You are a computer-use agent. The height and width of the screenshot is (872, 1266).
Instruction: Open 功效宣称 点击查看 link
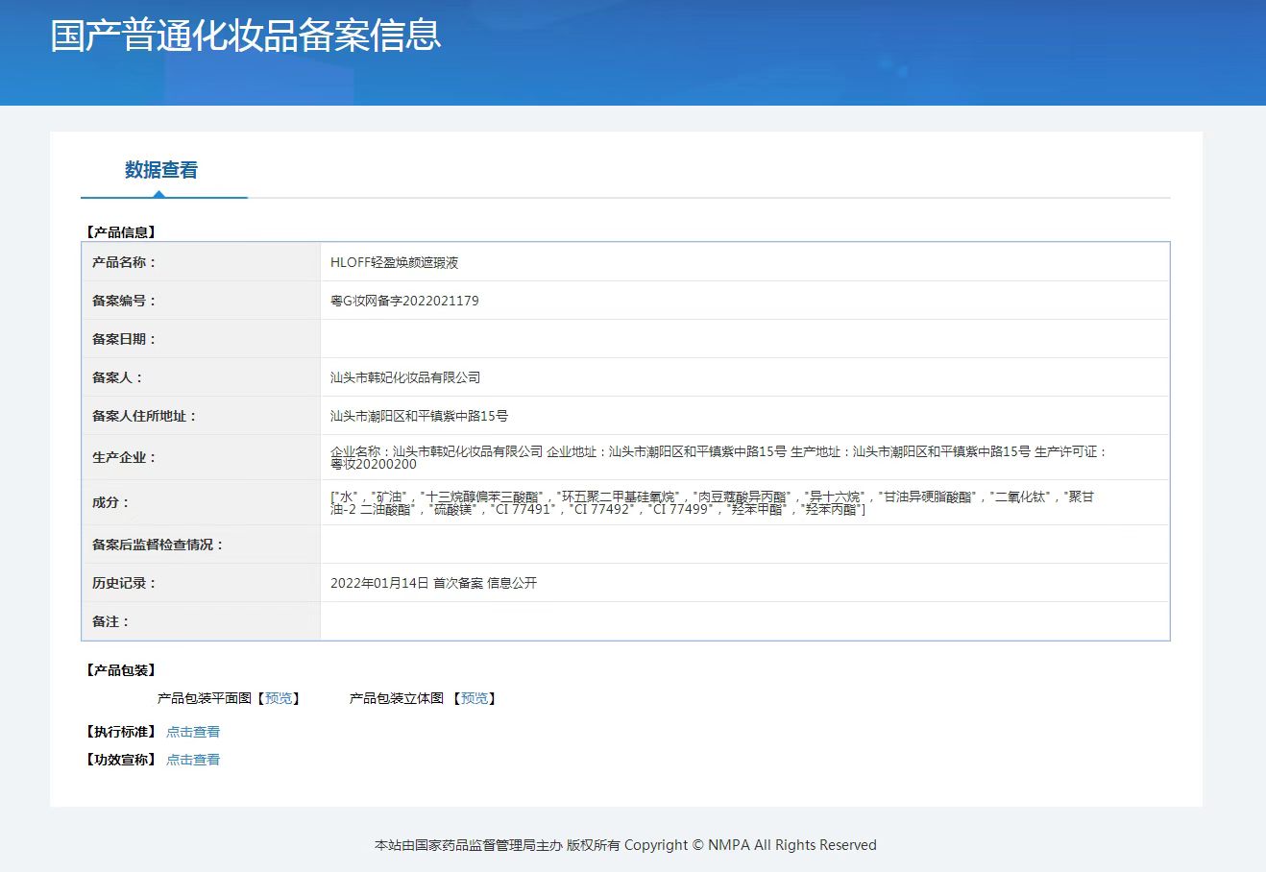(193, 760)
